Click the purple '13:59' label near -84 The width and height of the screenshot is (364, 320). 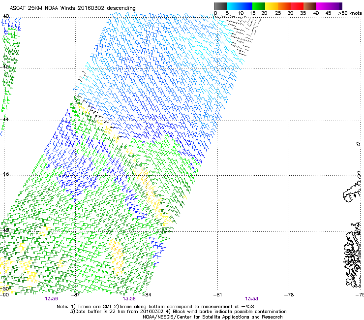click(129, 299)
